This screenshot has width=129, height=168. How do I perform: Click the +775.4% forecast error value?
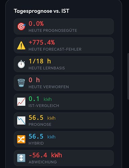click(42, 43)
